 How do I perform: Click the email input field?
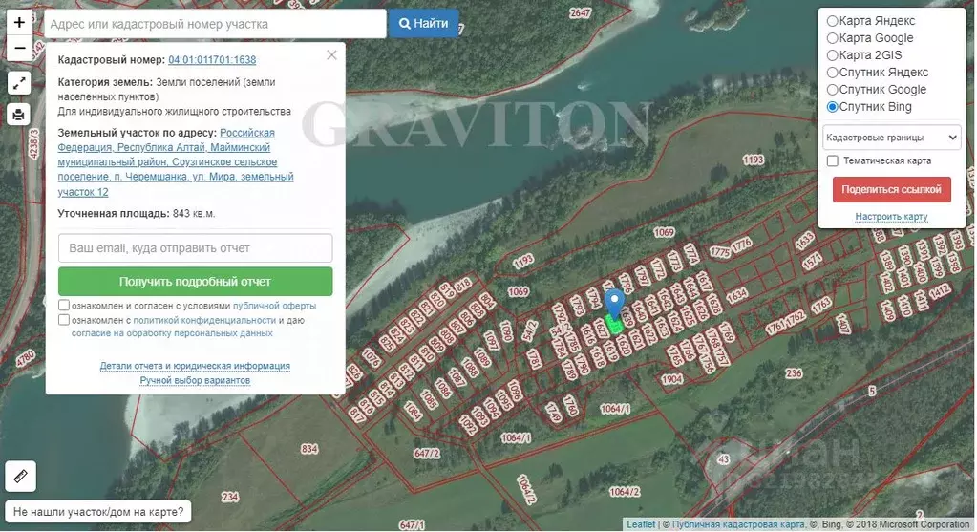195,248
